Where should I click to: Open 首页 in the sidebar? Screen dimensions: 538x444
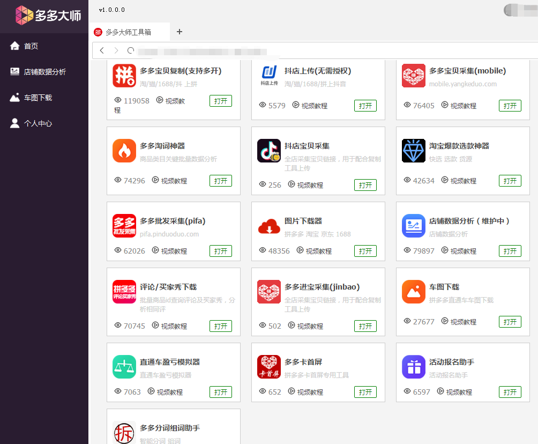[31, 46]
